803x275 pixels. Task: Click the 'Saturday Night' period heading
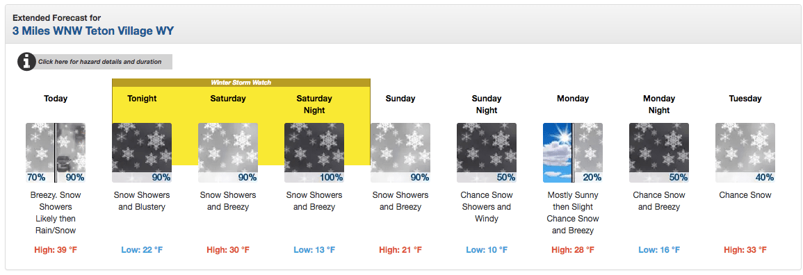[x=314, y=104]
